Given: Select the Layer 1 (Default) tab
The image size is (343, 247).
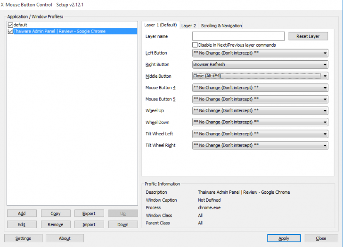Looking at the screenshot, I should pyautogui.click(x=161, y=25).
